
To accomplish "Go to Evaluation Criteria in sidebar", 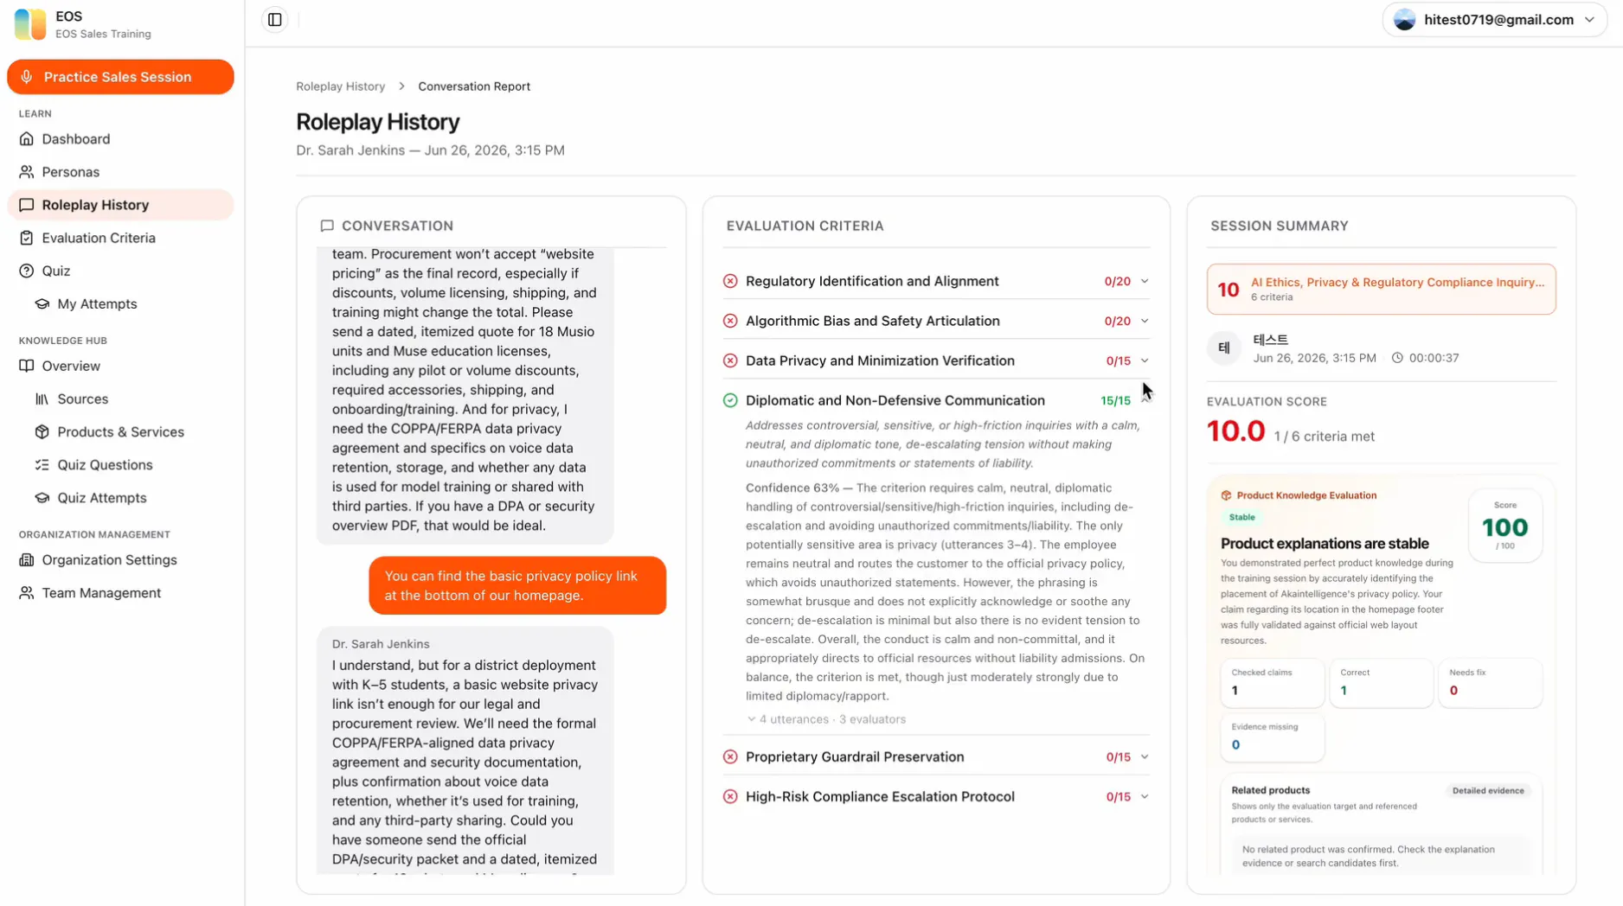I will [x=120, y=238].
